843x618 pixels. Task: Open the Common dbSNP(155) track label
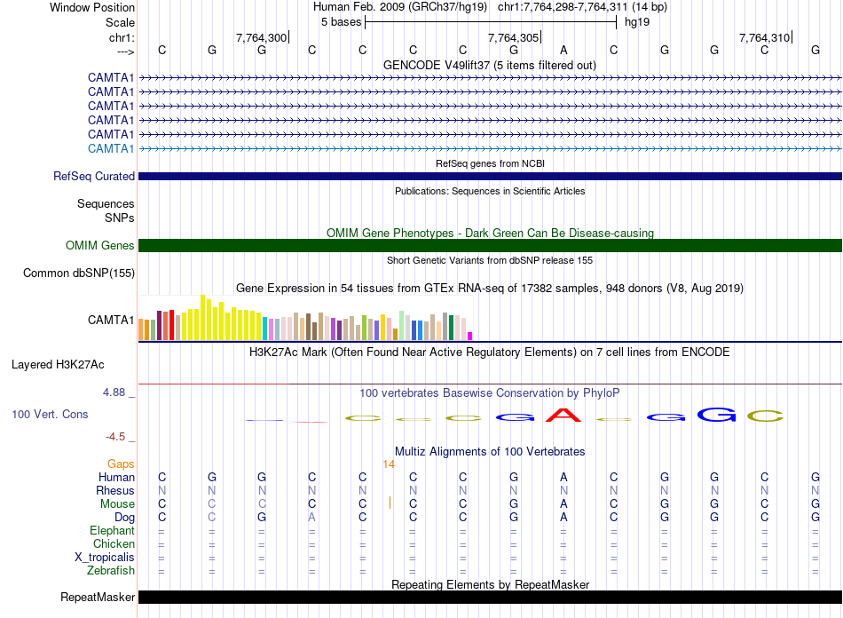79,273
